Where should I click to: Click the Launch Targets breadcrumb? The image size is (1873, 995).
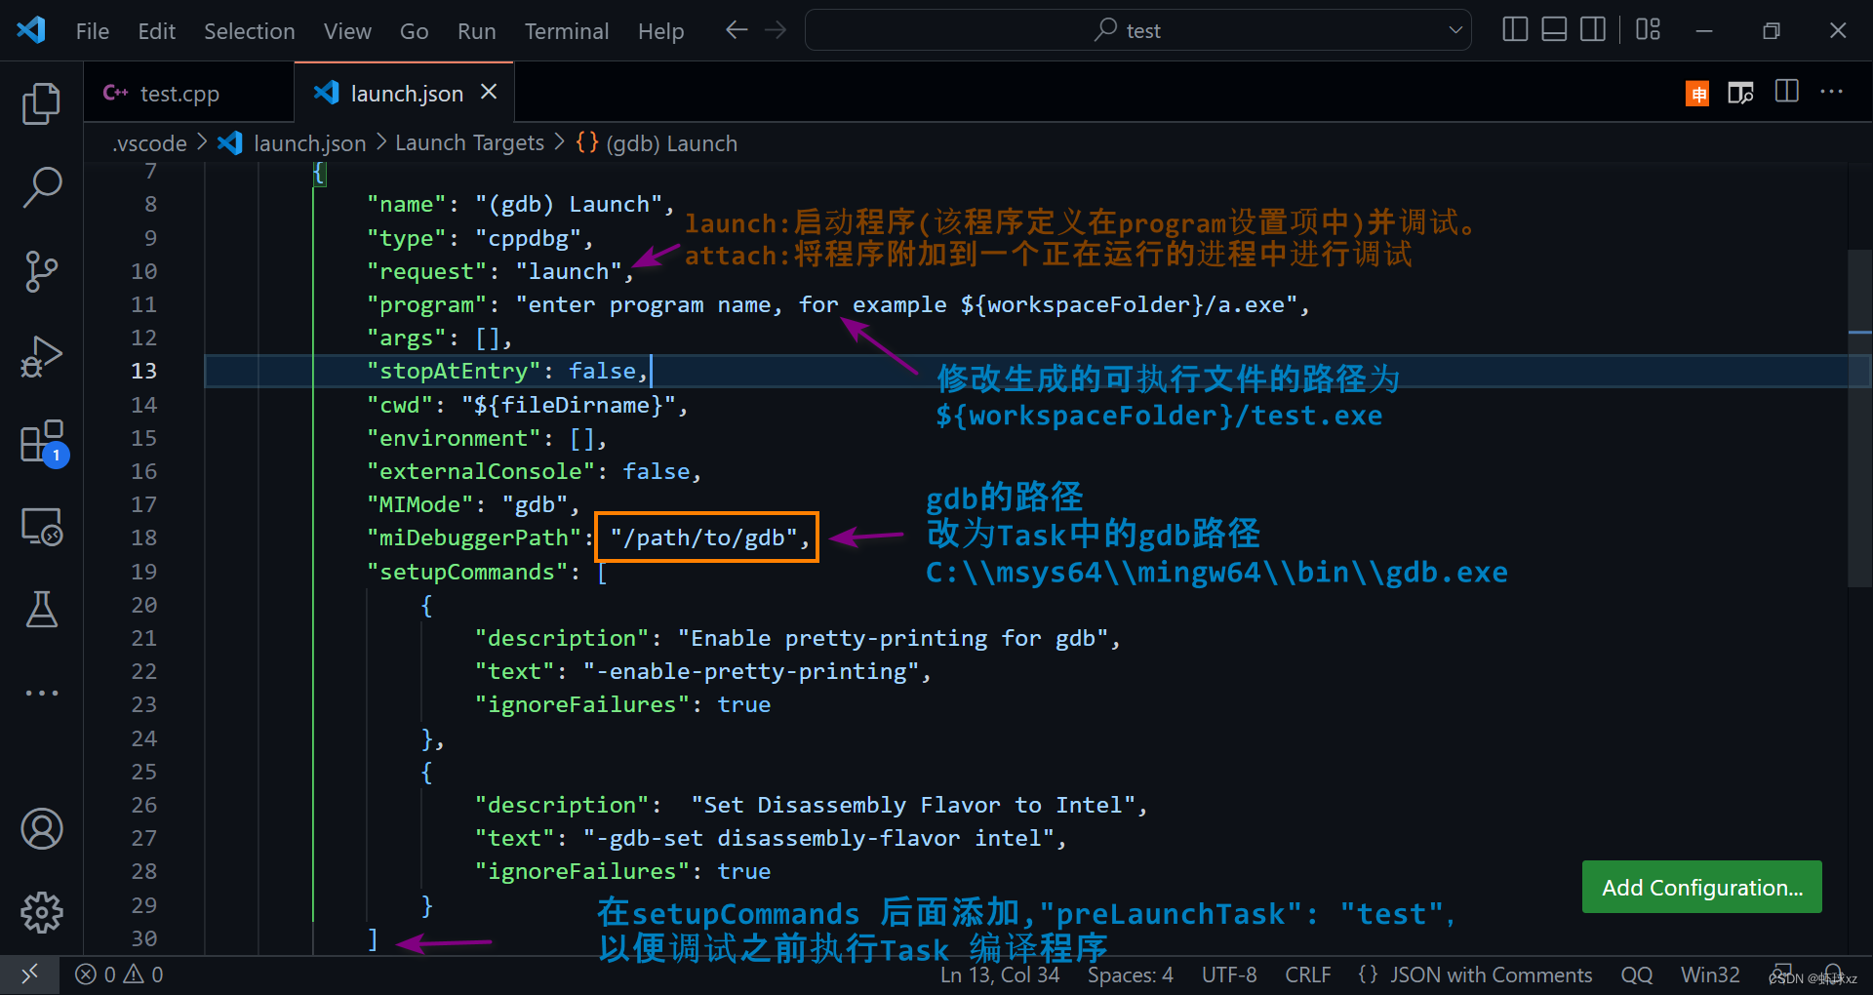point(469,143)
